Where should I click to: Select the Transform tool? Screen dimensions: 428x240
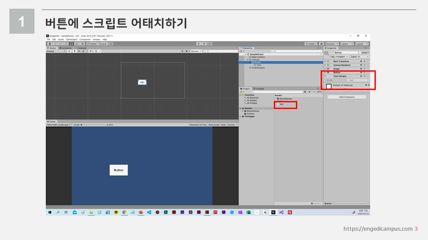pos(77,44)
